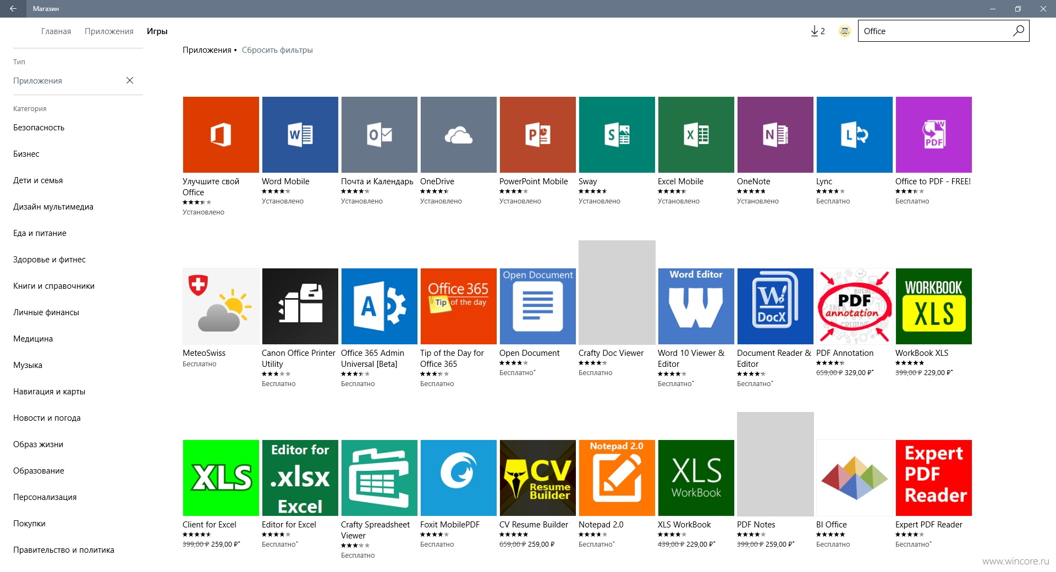Viewport: 1056px width, 572px height.
Task: Open the BI Office app tile
Action: (854, 478)
